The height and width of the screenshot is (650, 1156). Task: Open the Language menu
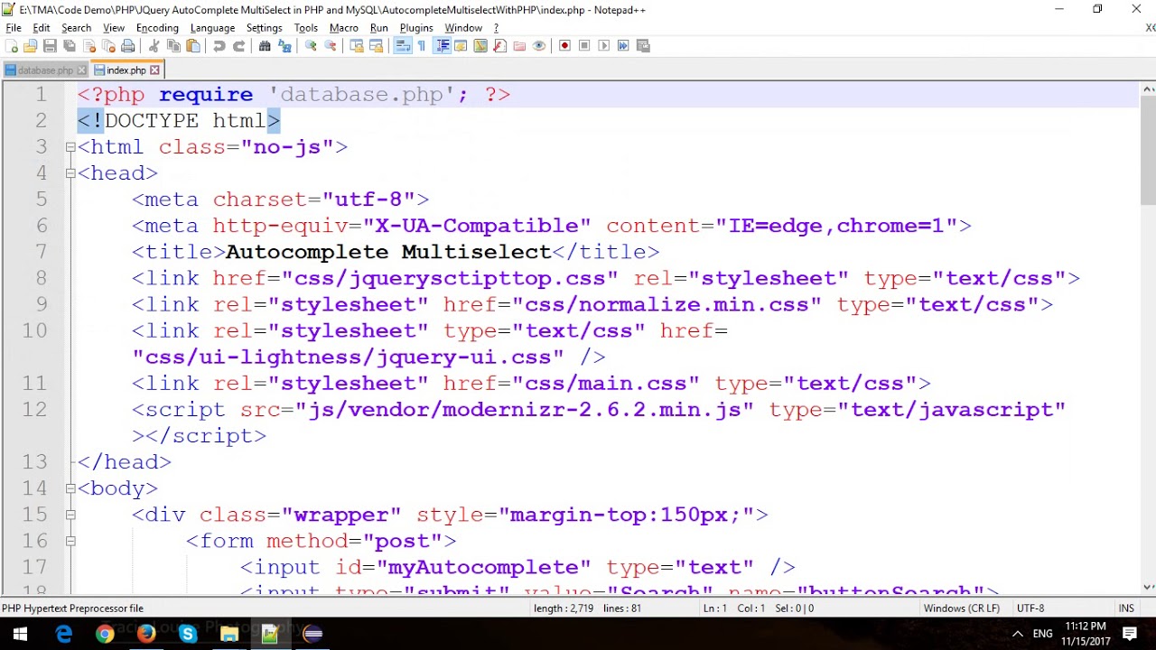[212, 28]
